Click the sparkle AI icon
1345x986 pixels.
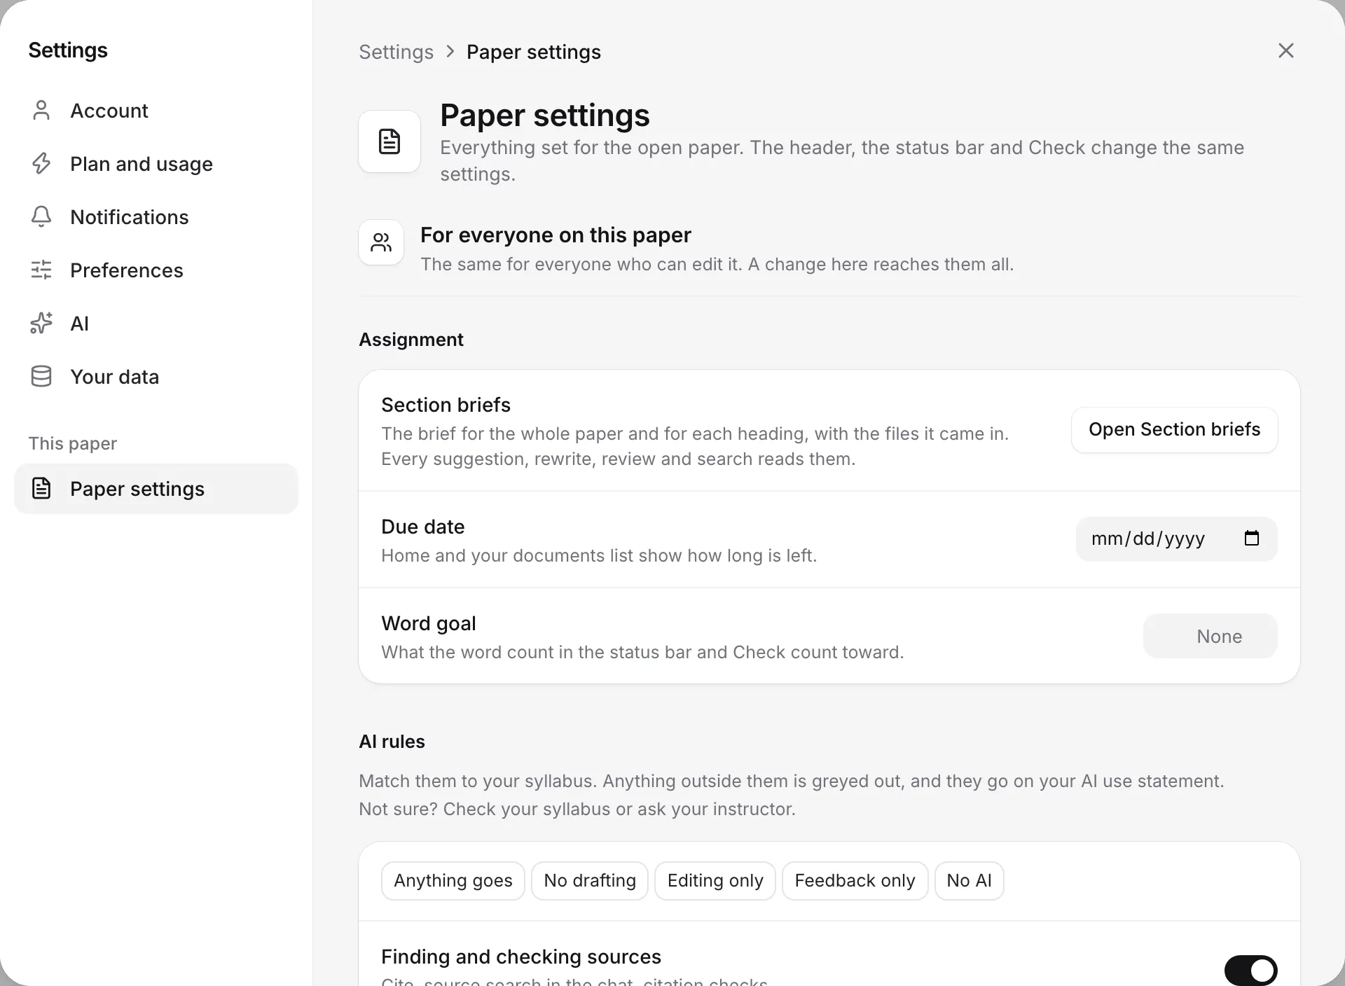tap(41, 324)
